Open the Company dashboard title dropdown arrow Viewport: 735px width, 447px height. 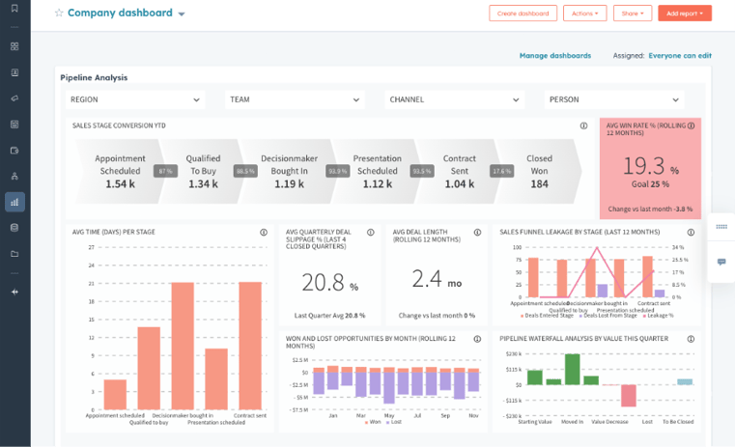pyautogui.click(x=182, y=14)
